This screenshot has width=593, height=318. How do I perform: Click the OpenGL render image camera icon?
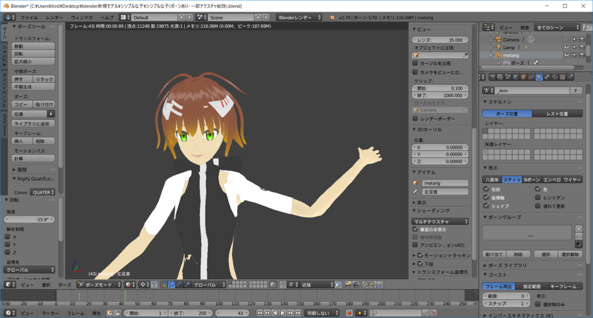[347, 284]
